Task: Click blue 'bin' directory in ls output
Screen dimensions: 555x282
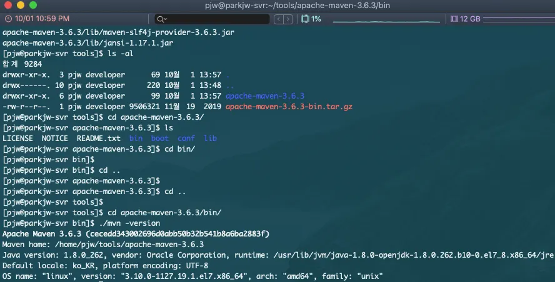Action: (136, 138)
